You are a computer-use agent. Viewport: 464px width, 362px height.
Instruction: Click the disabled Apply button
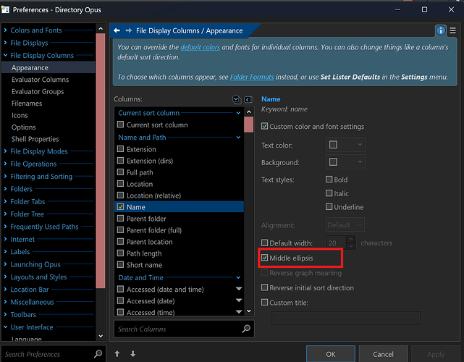[435, 354]
